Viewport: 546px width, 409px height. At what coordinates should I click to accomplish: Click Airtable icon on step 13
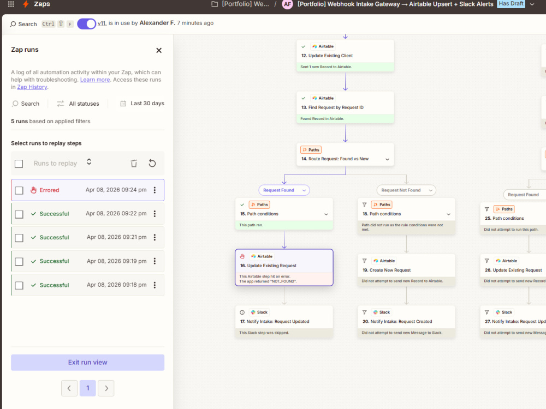[314, 98]
